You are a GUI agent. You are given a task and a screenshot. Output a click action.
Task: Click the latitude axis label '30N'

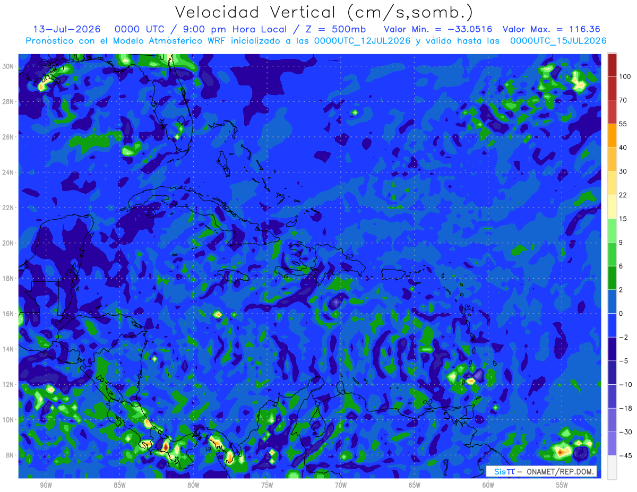8,66
